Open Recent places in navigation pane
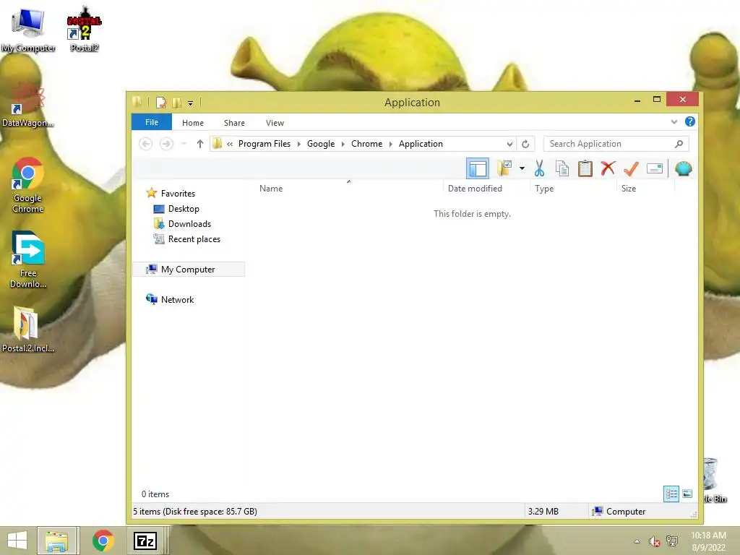 click(194, 238)
